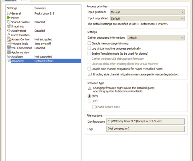The image size is (193, 161).
Task: Select Guest Isolation settings row
Action: click(x=44, y=35)
